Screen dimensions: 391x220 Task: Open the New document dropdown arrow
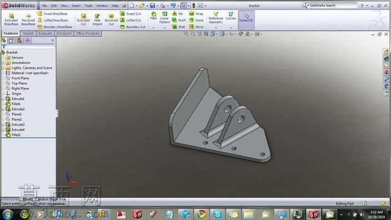(137, 6)
